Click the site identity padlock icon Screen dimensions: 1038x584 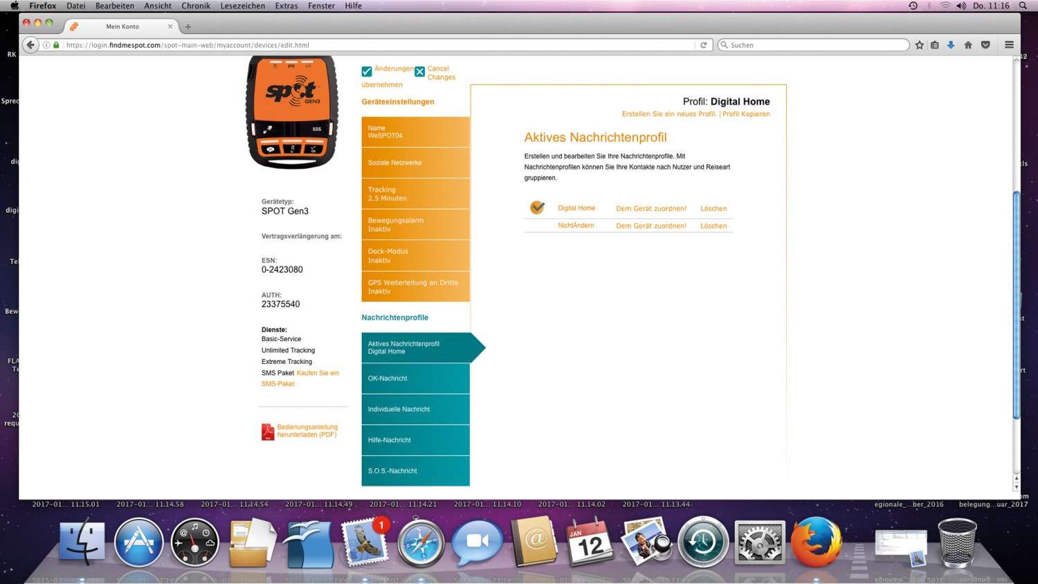[57, 45]
